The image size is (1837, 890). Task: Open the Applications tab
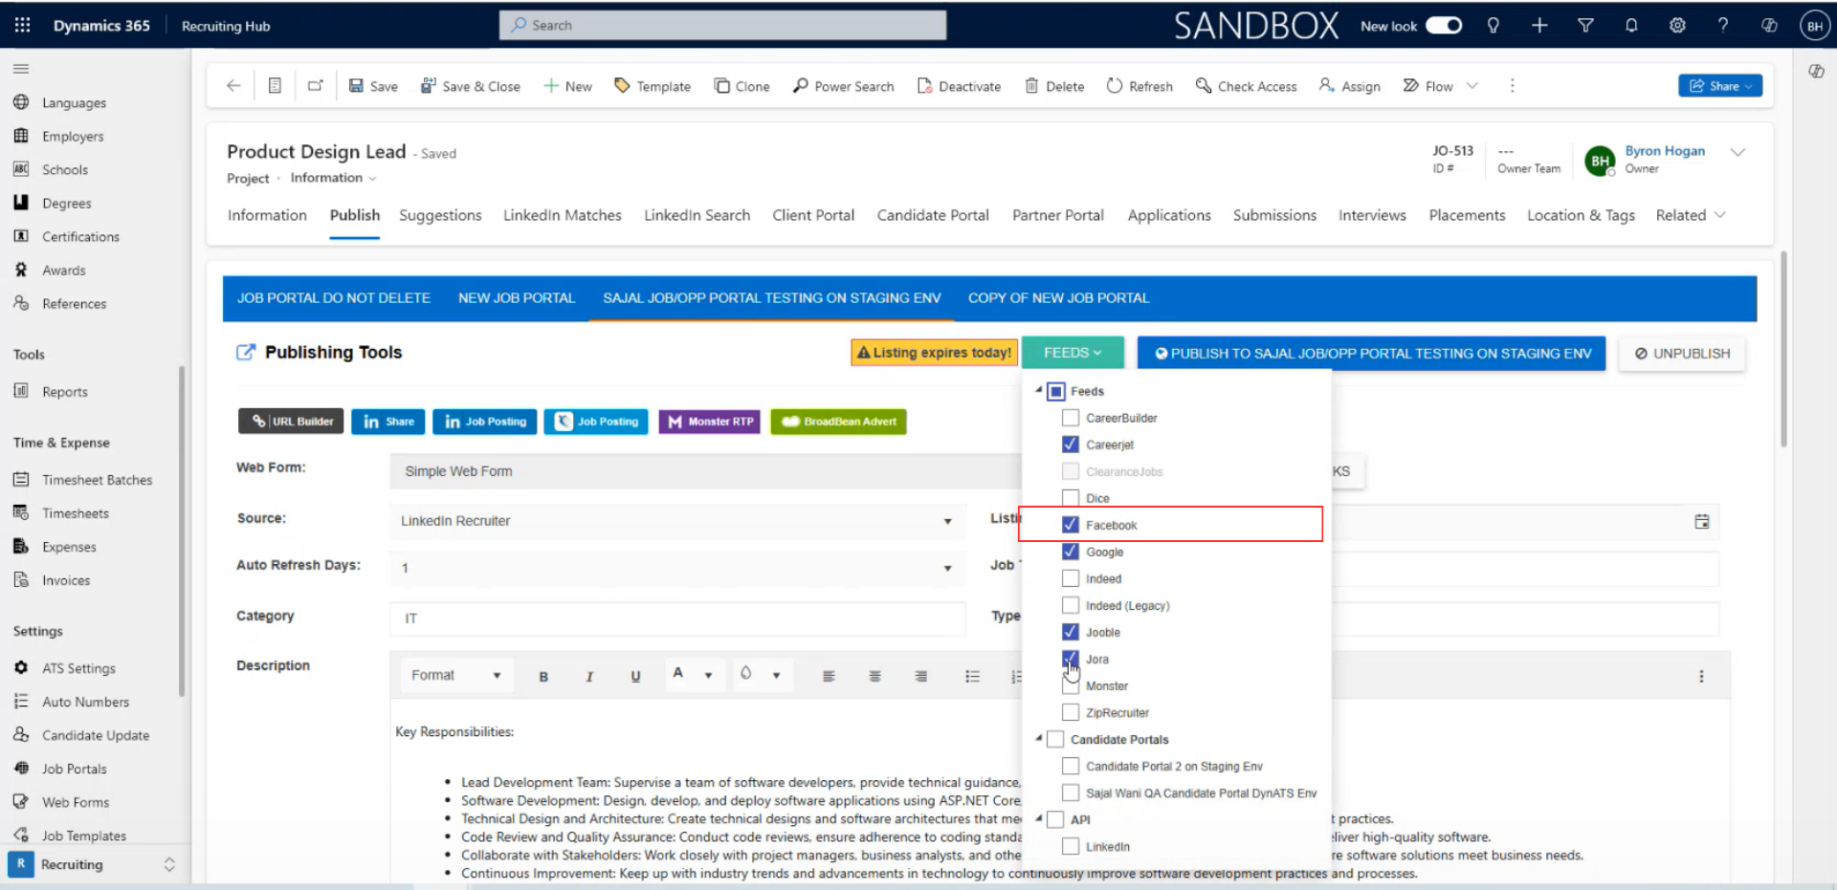coord(1169,215)
